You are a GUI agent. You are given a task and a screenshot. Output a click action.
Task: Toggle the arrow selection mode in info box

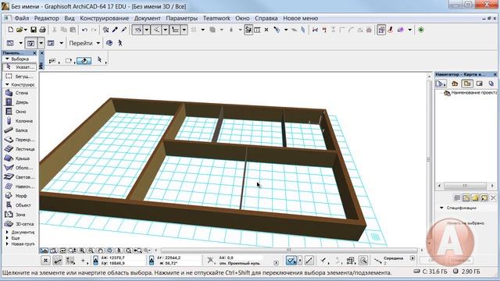click(x=99, y=60)
